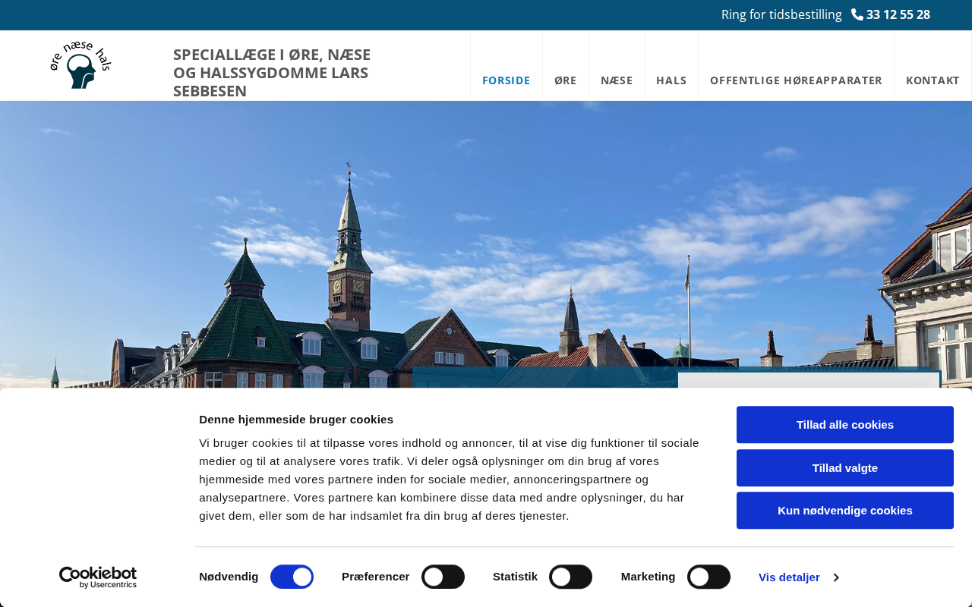The height and width of the screenshot is (607, 972).
Task: Open the Hals menu item
Action: 671,80
